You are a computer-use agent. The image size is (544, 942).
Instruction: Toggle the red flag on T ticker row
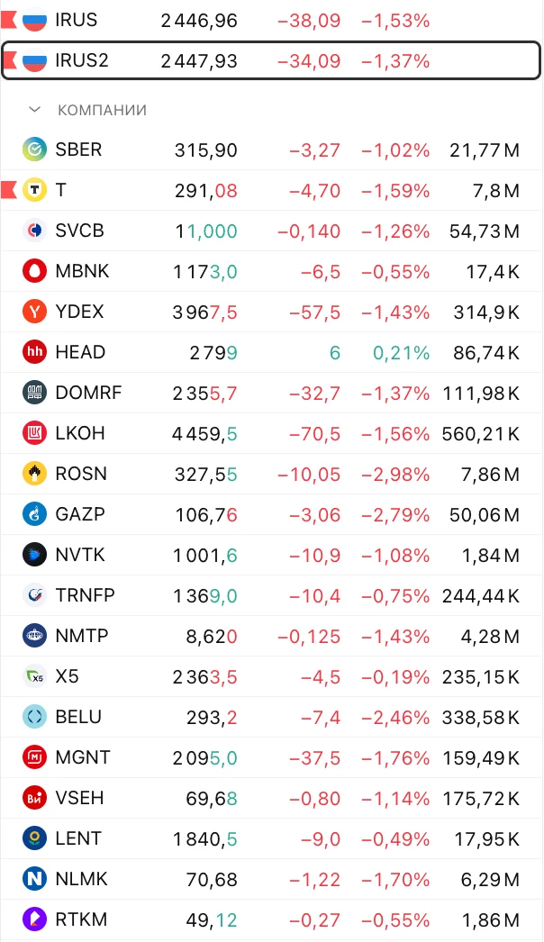pos(8,190)
